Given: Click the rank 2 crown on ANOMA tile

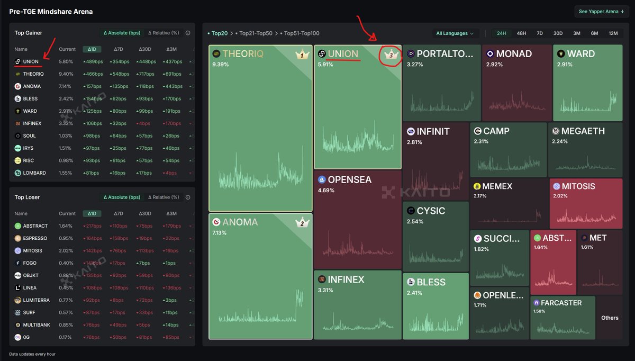Looking at the screenshot, I should (302, 223).
